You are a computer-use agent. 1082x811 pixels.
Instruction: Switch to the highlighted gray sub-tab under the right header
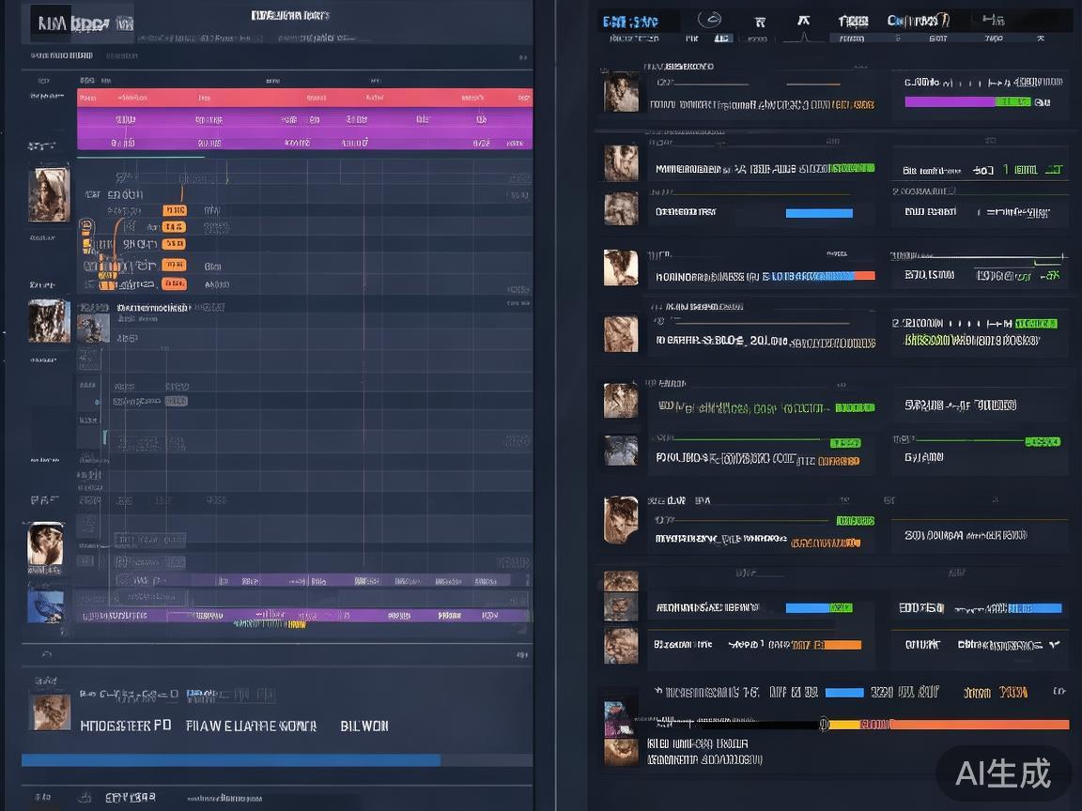[x=721, y=39]
